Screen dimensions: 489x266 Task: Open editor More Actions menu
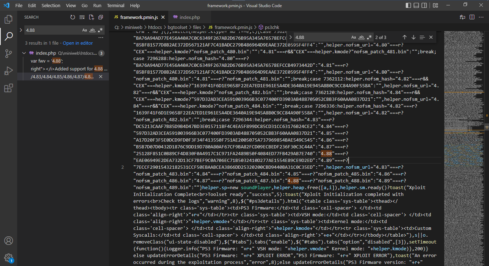click(x=481, y=17)
